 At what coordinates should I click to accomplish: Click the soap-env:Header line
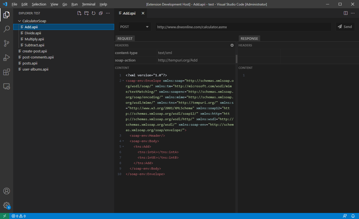147,136
